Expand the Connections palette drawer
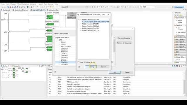Screen dimensions: 187x105 pos(180,18)
